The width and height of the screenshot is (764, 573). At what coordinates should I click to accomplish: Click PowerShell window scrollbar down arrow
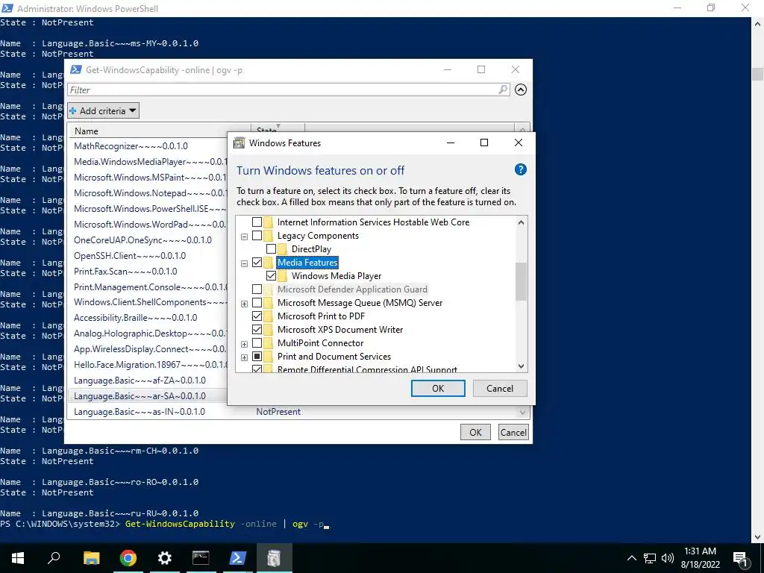pos(757,537)
